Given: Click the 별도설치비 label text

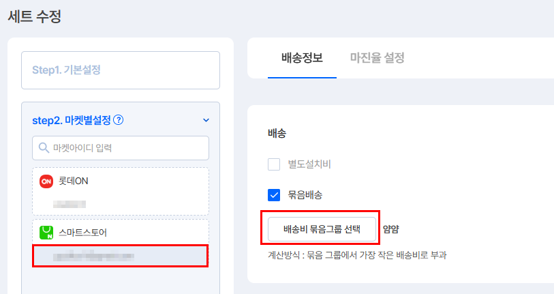Looking at the screenshot, I should coord(309,164).
